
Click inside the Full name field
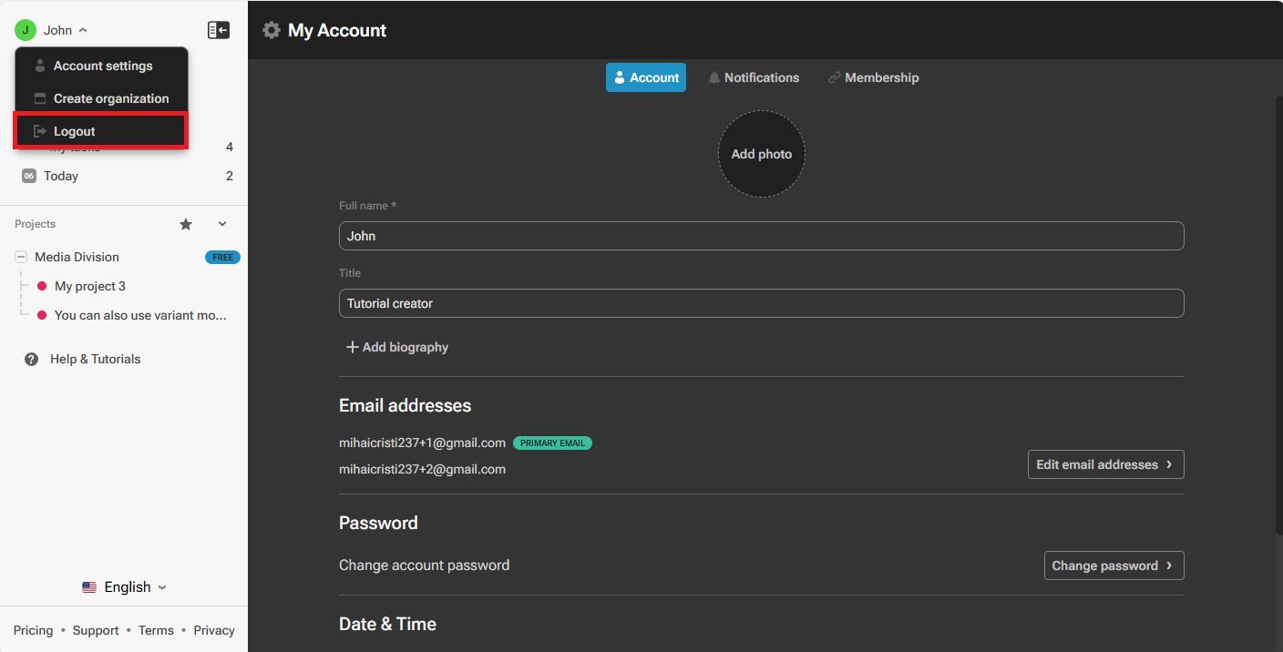click(x=761, y=236)
